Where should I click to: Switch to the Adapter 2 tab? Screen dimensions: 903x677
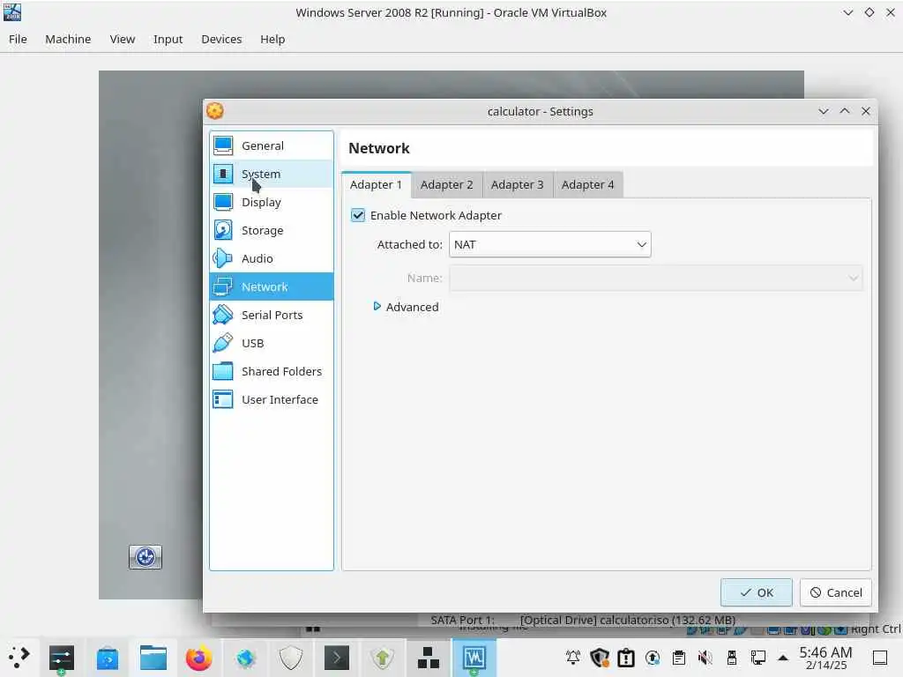447,185
